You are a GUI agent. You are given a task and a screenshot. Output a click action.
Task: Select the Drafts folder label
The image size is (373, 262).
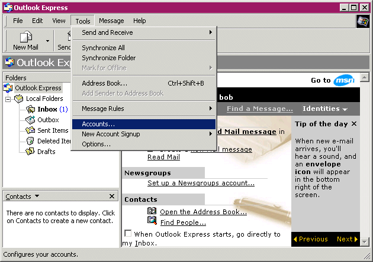point(46,152)
